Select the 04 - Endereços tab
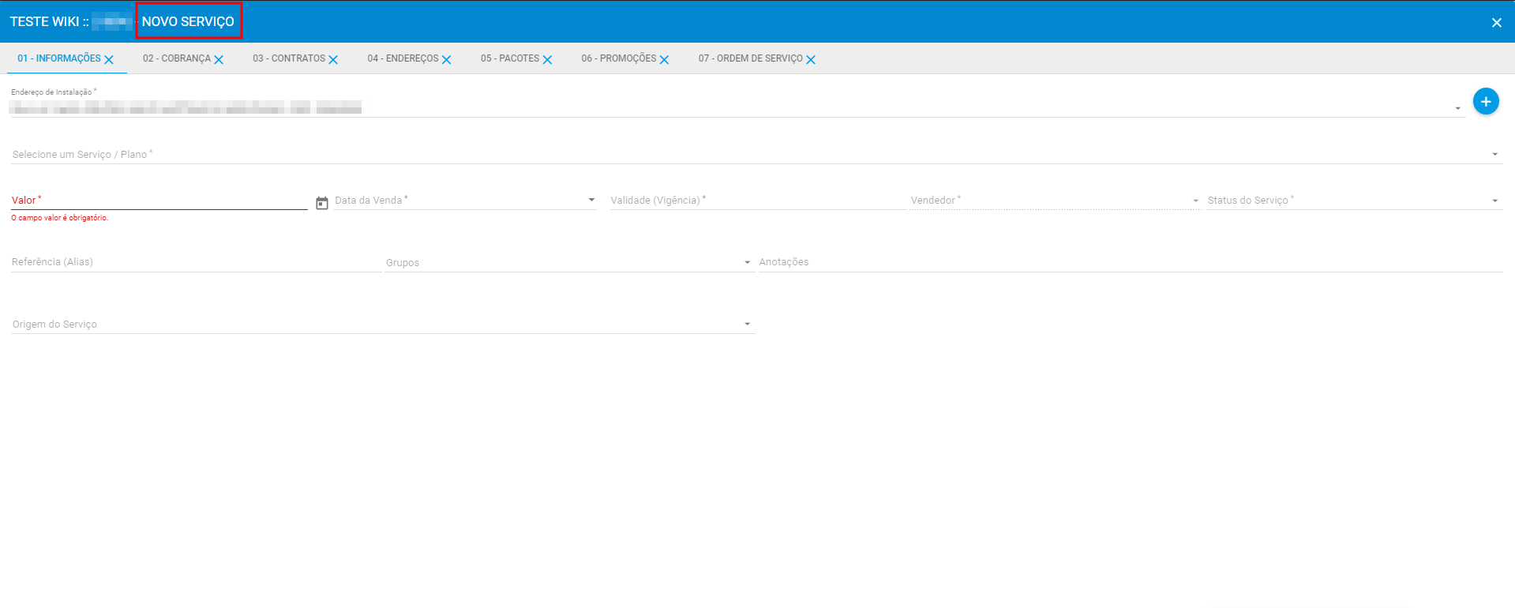The image size is (1515, 608). 403,58
